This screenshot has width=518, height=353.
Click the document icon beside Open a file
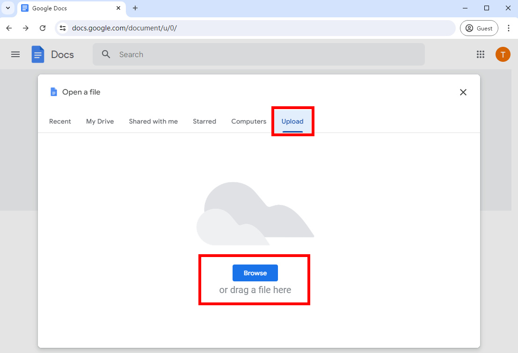coord(53,92)
